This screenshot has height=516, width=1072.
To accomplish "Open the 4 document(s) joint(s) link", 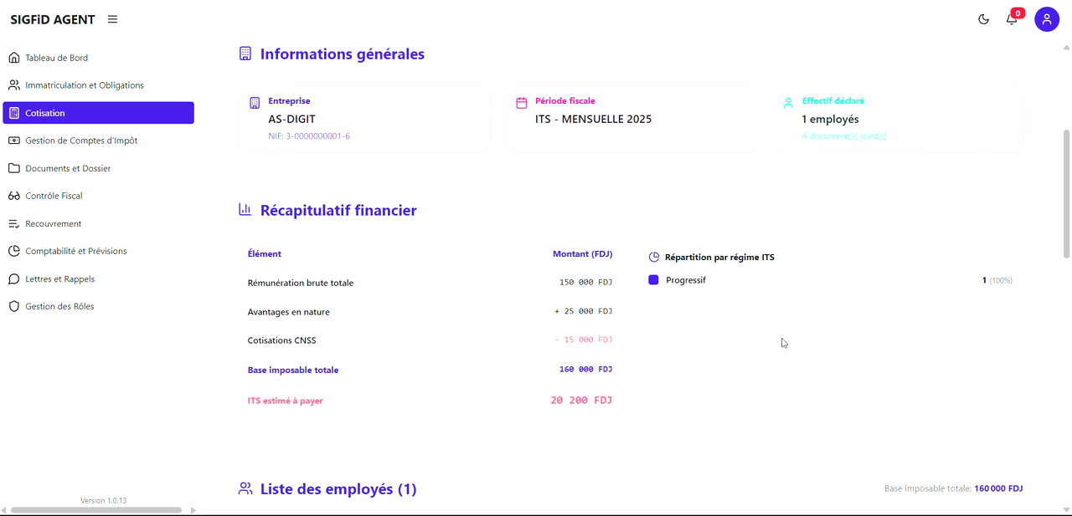I will tap(844, 135).
